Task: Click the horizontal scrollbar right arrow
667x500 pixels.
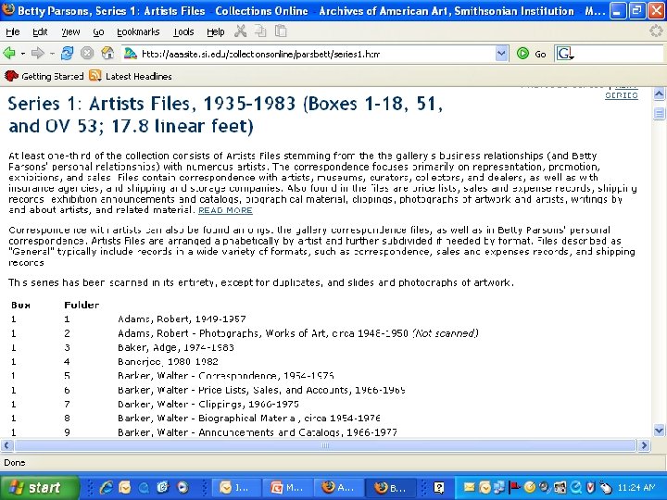Action: point(644,445)
